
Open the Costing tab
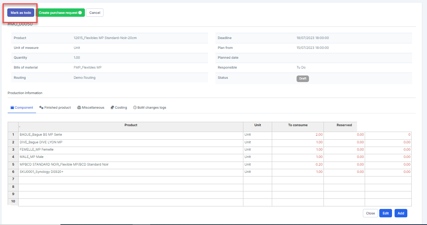pos(119,108)
